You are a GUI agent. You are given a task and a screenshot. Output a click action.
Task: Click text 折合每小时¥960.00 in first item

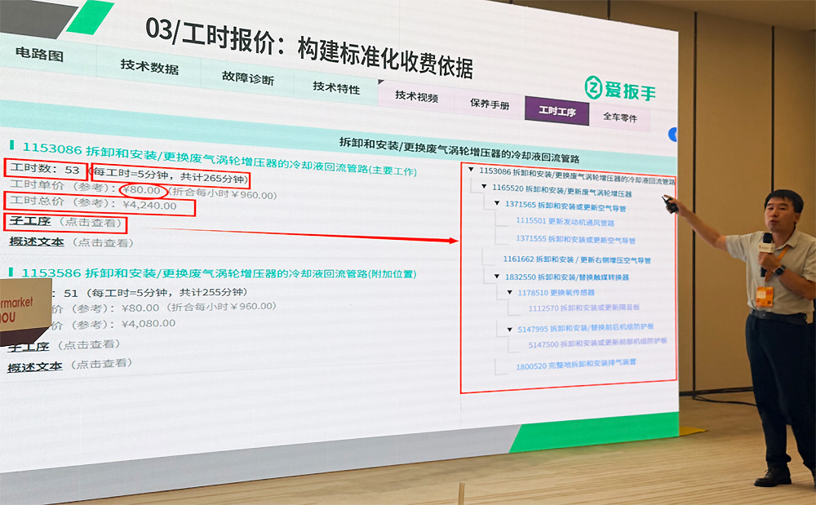(224, 193)
